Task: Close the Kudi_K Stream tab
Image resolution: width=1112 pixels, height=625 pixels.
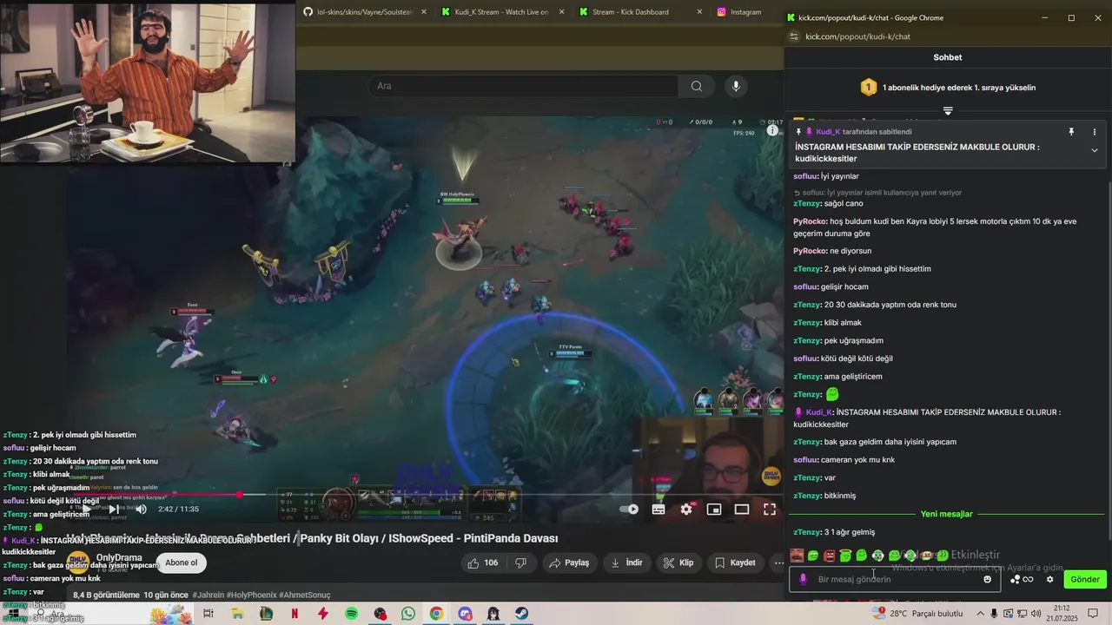Action: point(561,12)
